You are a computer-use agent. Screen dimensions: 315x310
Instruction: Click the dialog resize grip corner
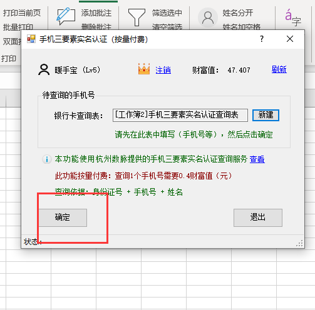tap(300, 243)
